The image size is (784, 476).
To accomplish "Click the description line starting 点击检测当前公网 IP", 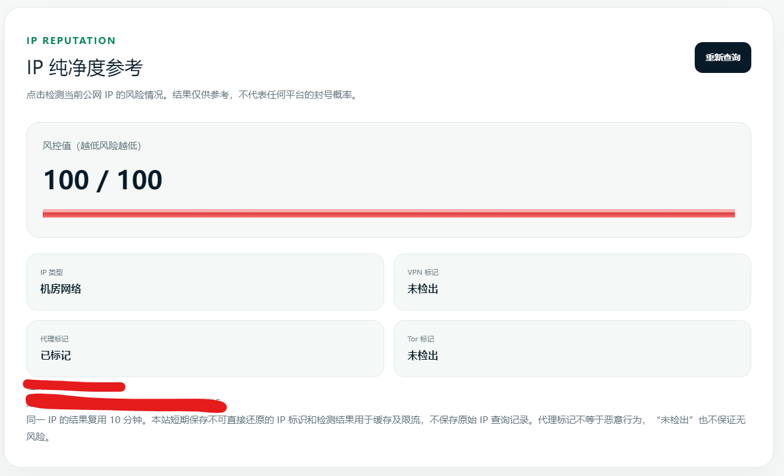I will click(192, 96).
